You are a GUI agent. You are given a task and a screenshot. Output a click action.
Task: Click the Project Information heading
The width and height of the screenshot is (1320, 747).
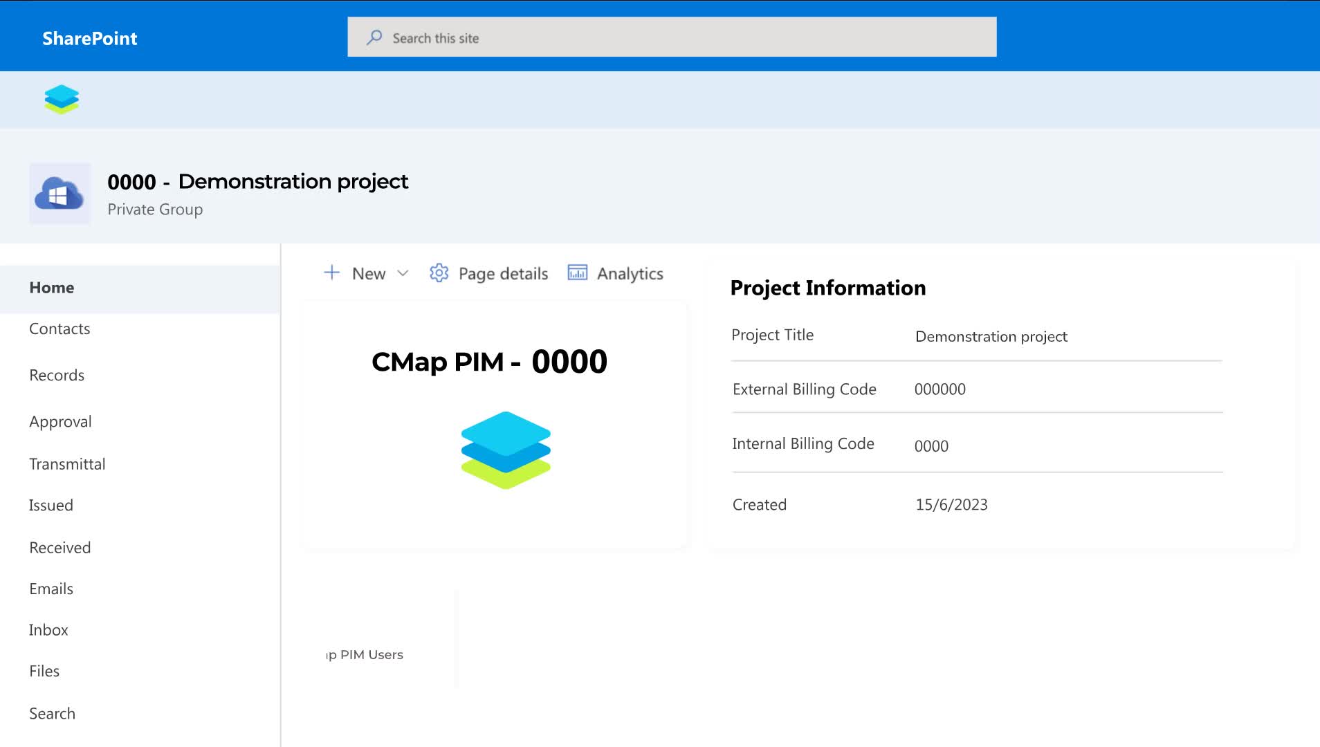(x=828, y=288)
